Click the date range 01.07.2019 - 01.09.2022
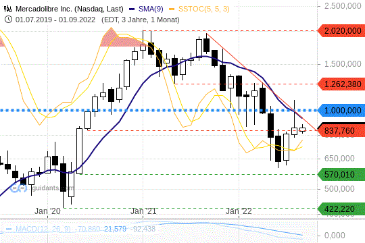Viewport: 365px width, 243px height. (x=55, y=20)
